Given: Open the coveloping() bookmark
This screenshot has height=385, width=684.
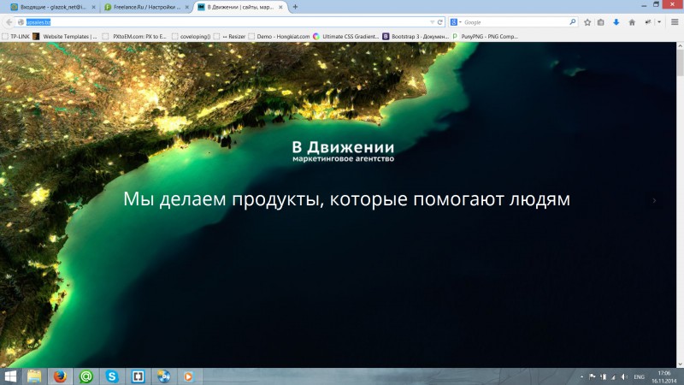Looking at the screenshot, I should [x=191, y=37].
